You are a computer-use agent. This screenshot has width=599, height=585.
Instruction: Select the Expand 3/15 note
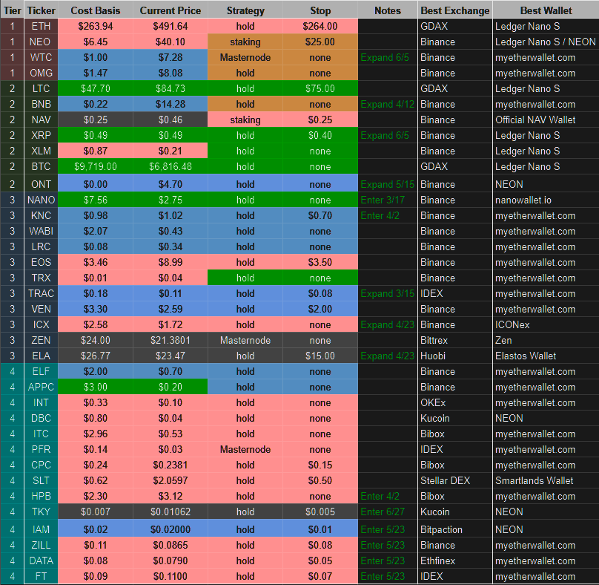point(388,294)
